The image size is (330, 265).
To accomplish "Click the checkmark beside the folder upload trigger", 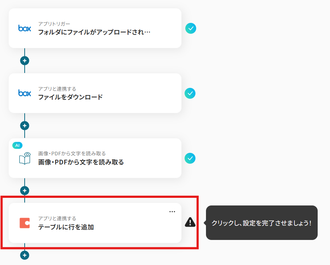I will [191, 28].
